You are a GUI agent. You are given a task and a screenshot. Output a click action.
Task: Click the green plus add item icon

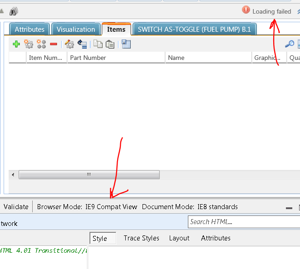pos(16,44)
